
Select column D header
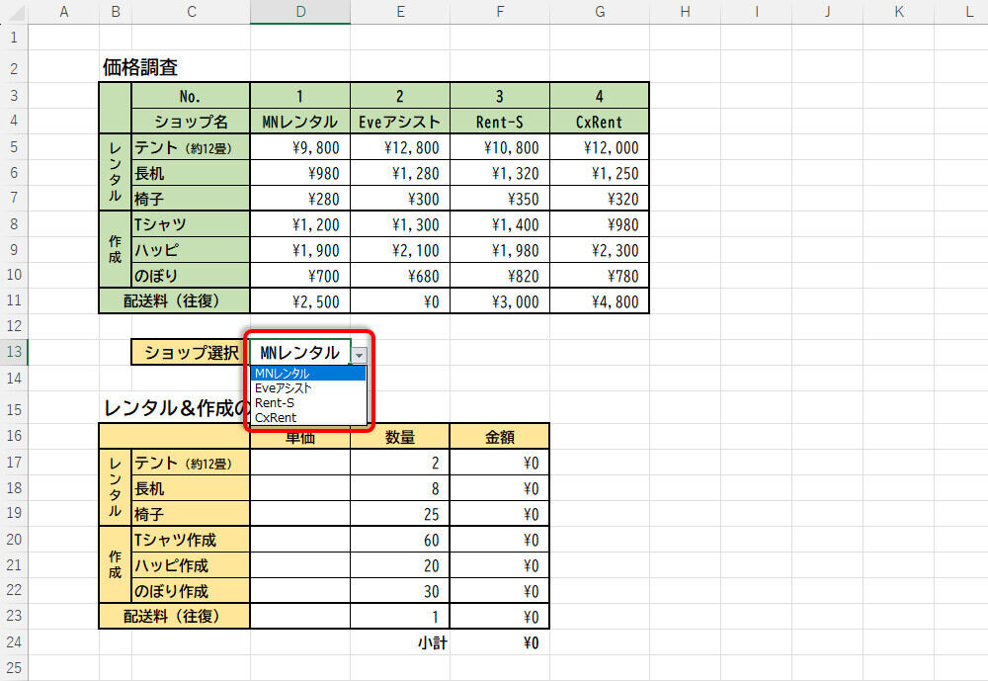(300, 12)
